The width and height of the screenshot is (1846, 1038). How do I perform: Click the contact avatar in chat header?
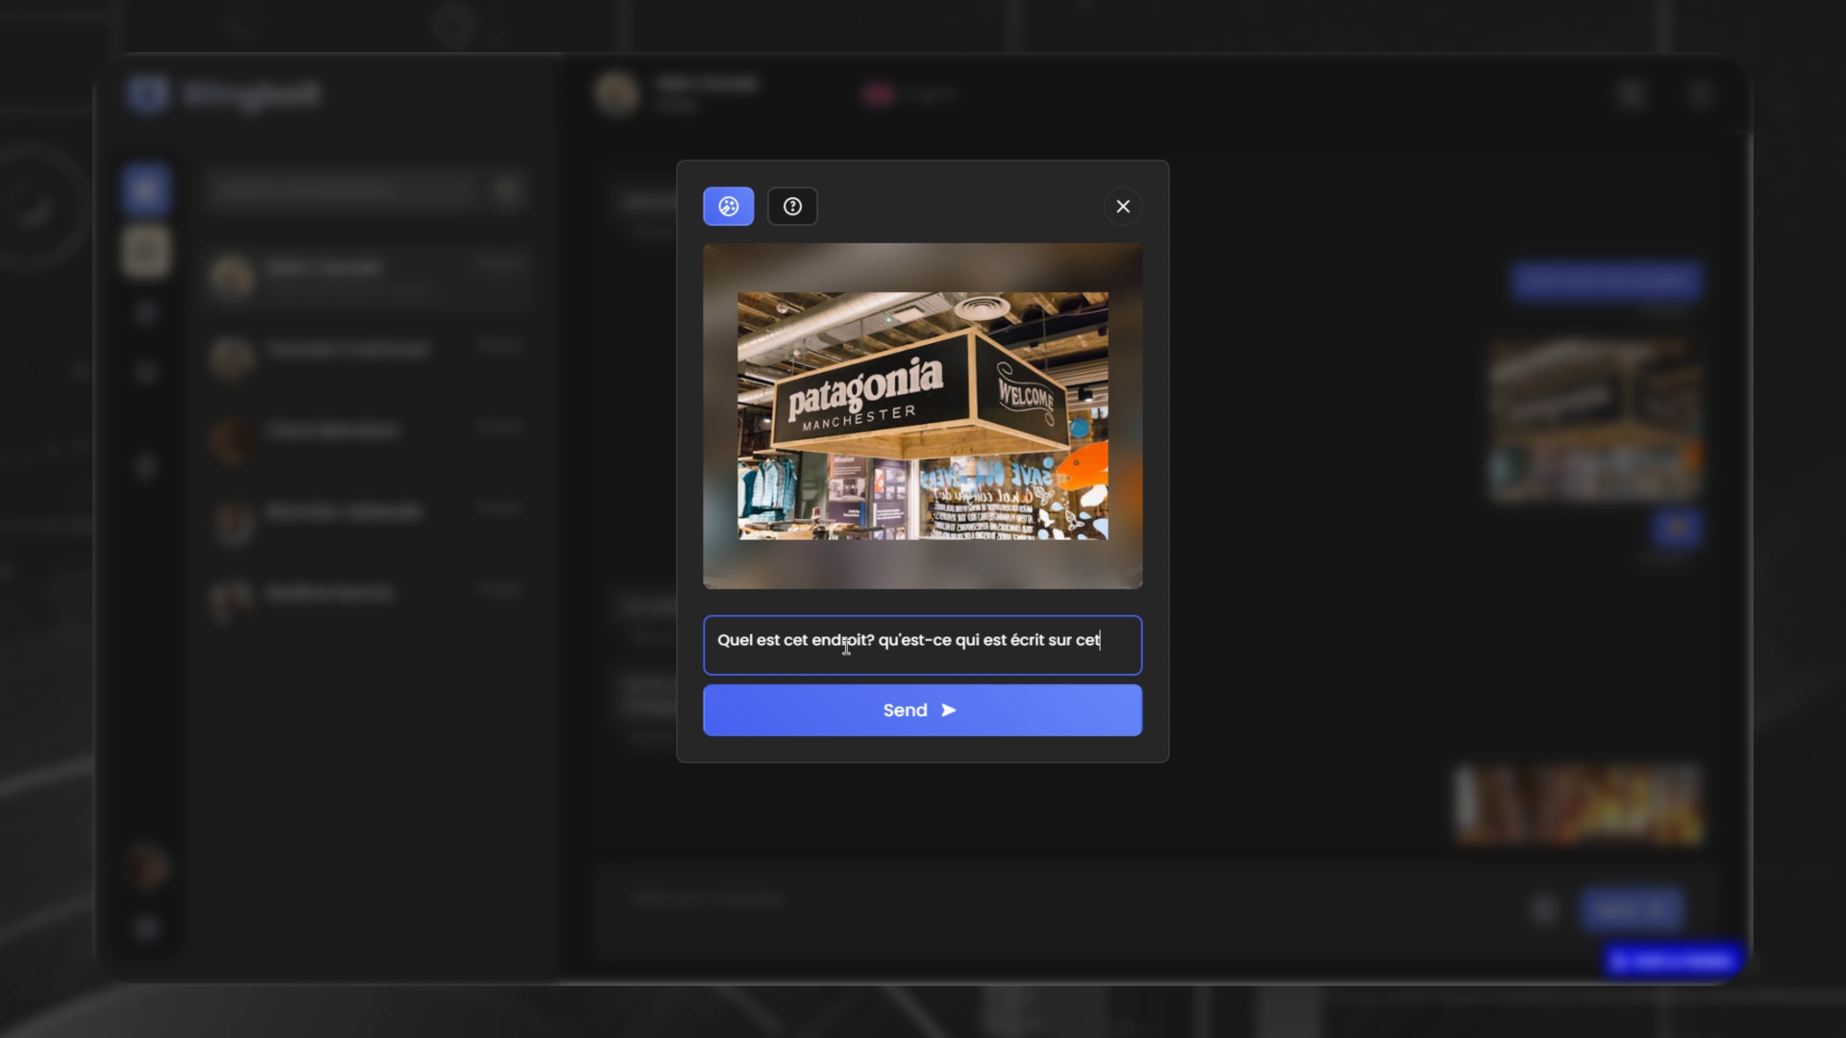(616, 93)
